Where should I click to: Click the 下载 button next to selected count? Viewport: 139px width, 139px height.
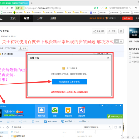click(23, 48)
